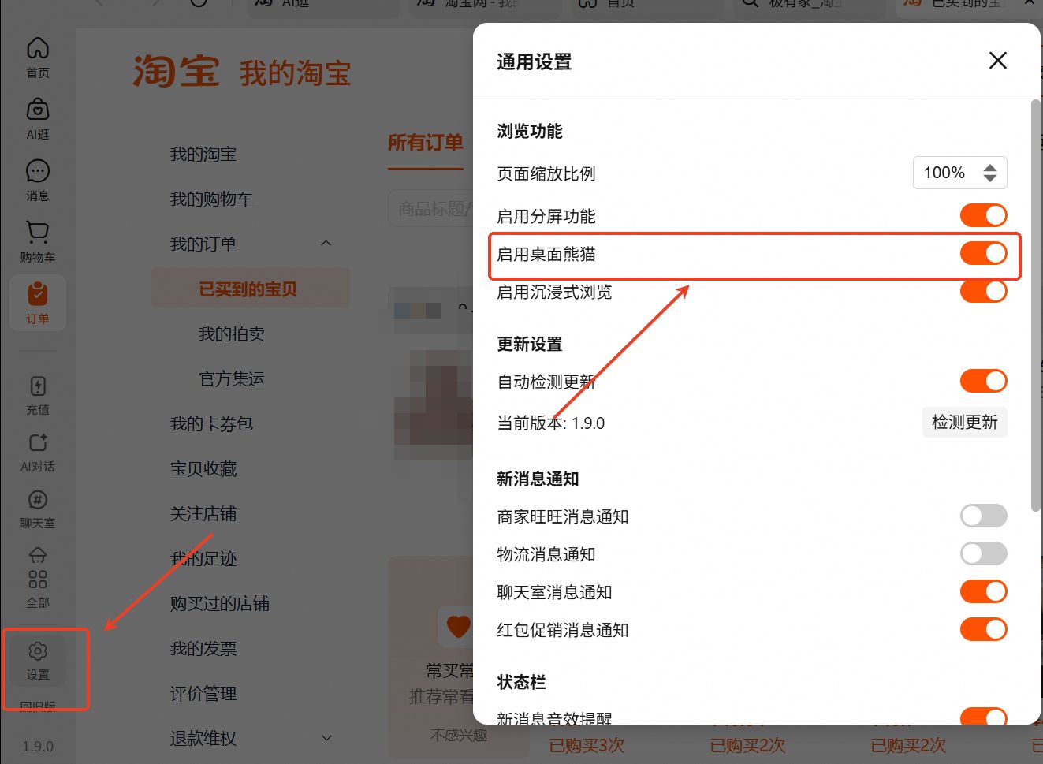1043x764 pixels.
Task: Switch off 聊天室消息通知
Action: pyautogui.click(x=984, y=591)
